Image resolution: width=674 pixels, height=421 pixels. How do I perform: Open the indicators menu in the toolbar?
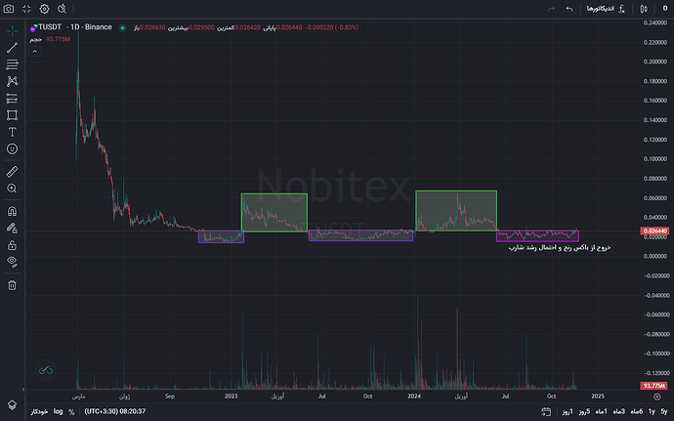click(x=606, y=9)
